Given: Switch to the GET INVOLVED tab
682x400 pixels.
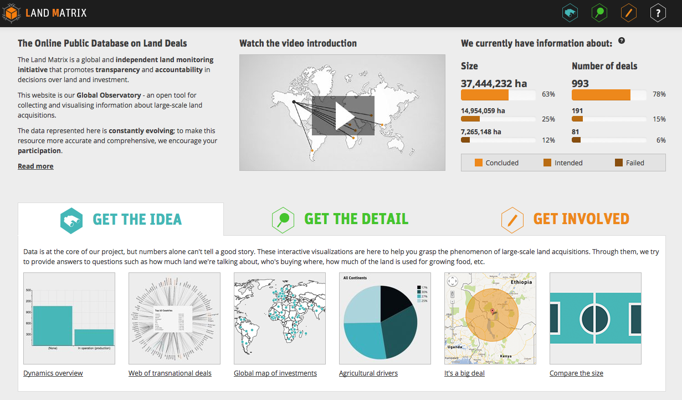Looking at the screenshot, I should pos(565,219).
